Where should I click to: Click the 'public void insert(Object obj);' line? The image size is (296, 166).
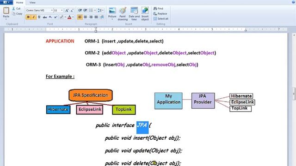pyautogui.click(x=143, y=138)
